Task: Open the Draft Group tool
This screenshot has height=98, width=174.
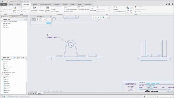Action: pyautogui.click(x=14, y=9)
